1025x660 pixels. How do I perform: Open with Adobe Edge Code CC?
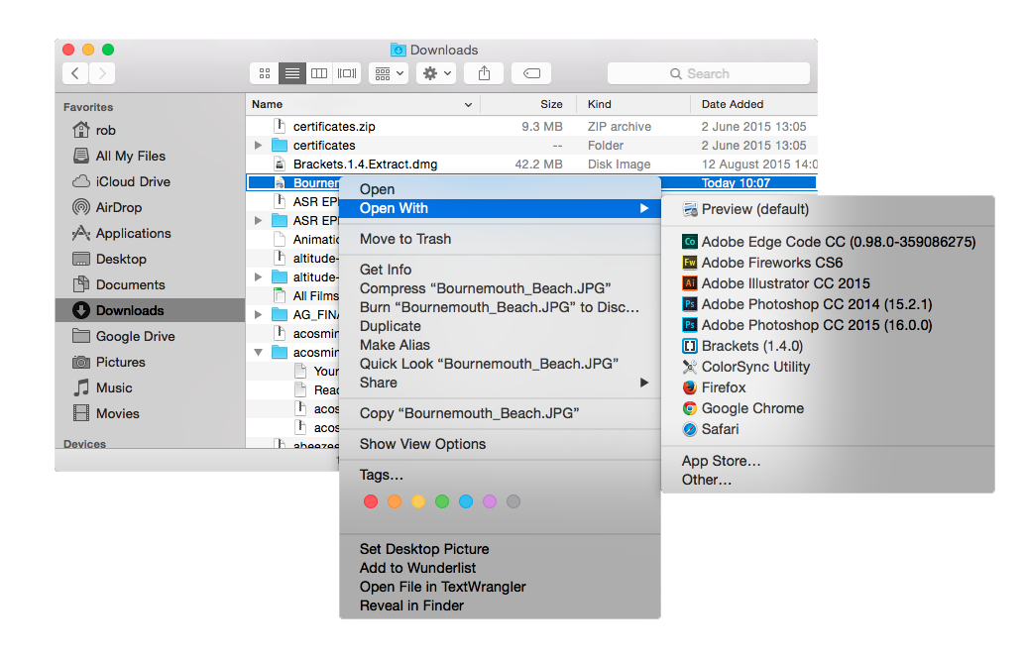coord(829,242)
